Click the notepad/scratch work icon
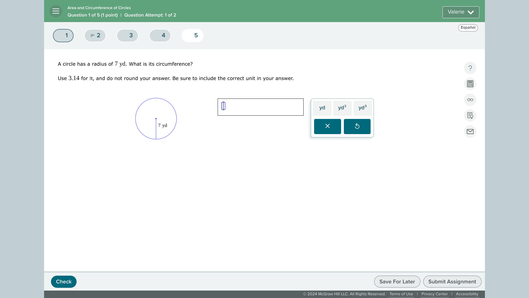 [x=470, y=116]
